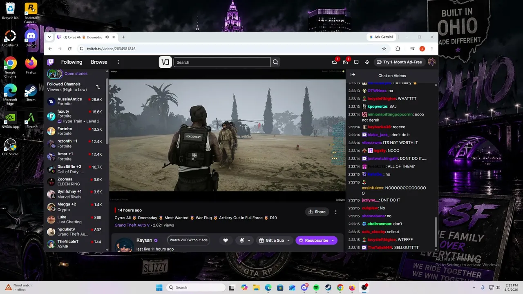Open Twitch user avatar menu
This screenshot has height=294, width=523.
click(431, 62)
